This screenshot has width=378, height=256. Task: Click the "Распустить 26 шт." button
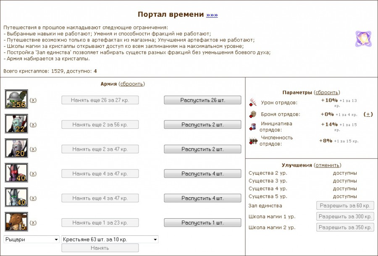(202, 100)
